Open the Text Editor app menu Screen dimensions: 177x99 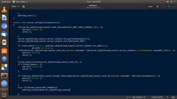tap(20, 2)
